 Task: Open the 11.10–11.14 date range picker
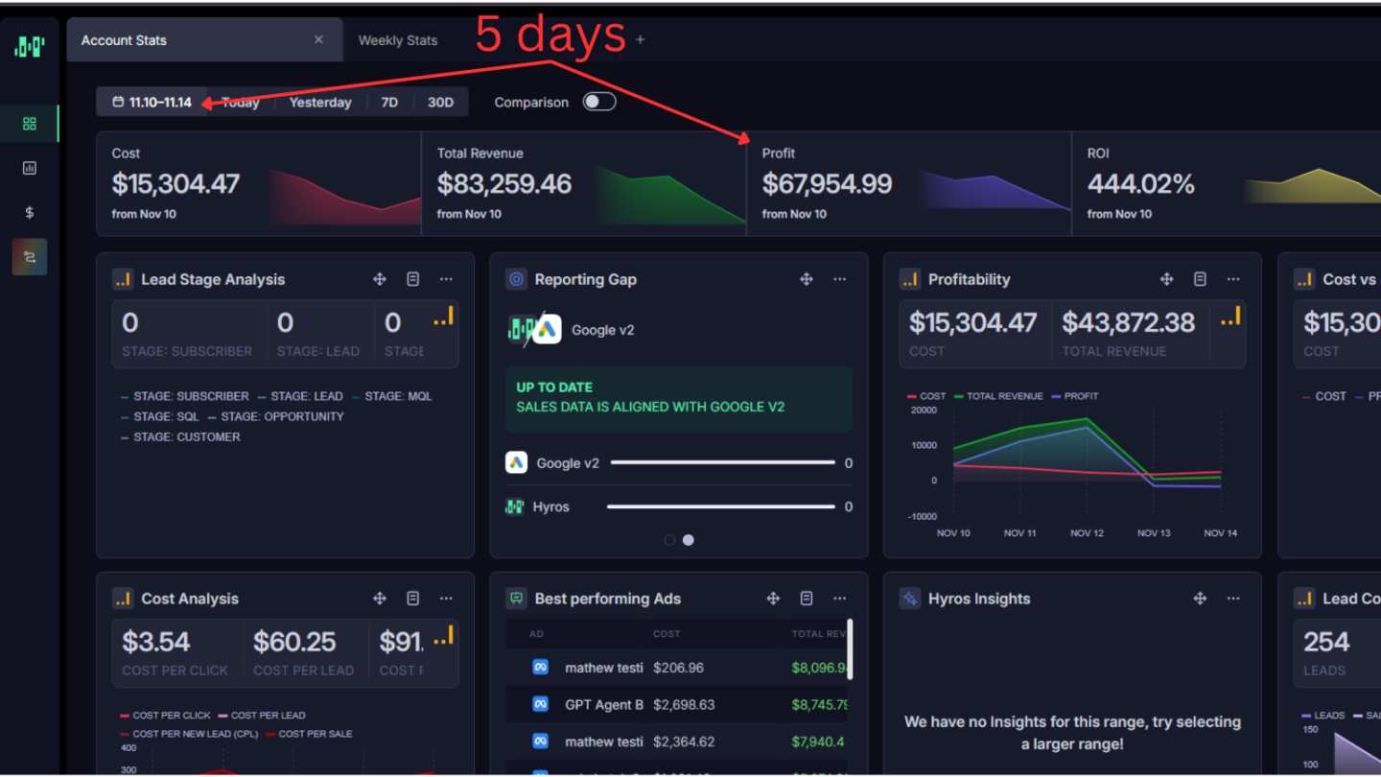pos(152,102)
